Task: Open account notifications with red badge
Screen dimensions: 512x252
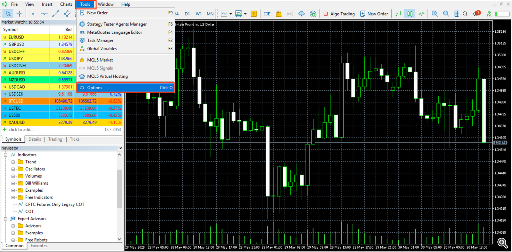Action: [x=477, y=14]
